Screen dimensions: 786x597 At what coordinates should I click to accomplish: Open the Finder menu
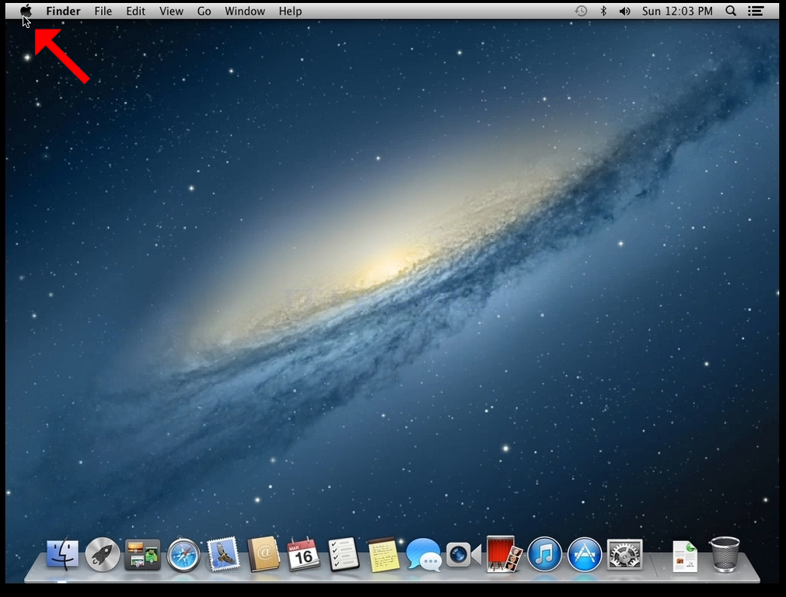(x=63, y=11)
